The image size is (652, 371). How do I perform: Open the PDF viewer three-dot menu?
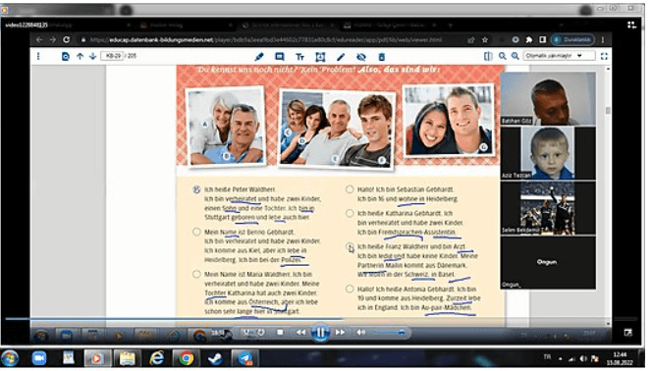(38, 56)
